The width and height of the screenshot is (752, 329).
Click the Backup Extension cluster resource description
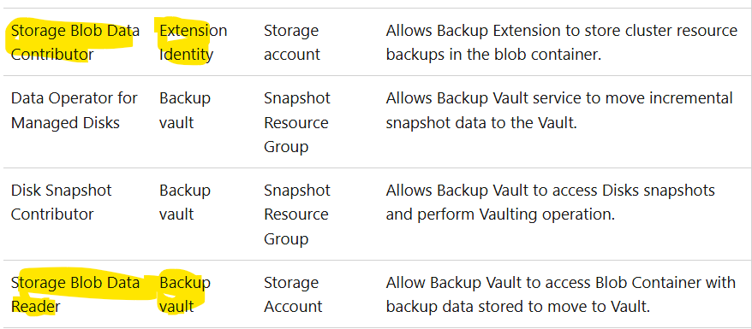coord(562,43)
